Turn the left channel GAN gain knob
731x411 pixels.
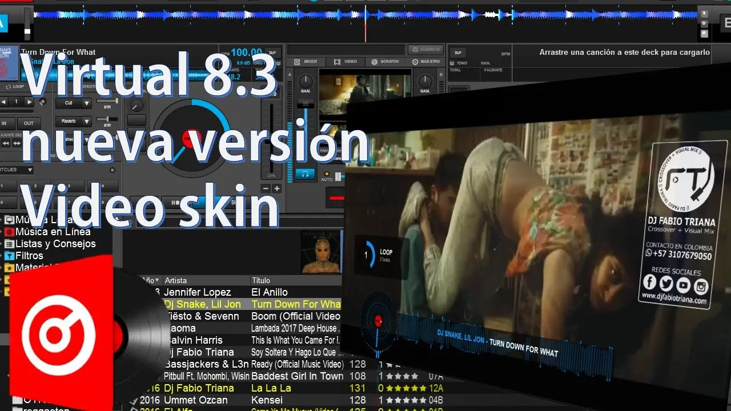tap(306, 81)
